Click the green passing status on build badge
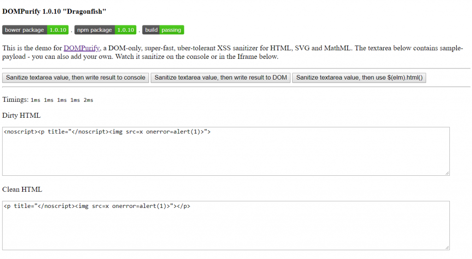 coord(171,30)
